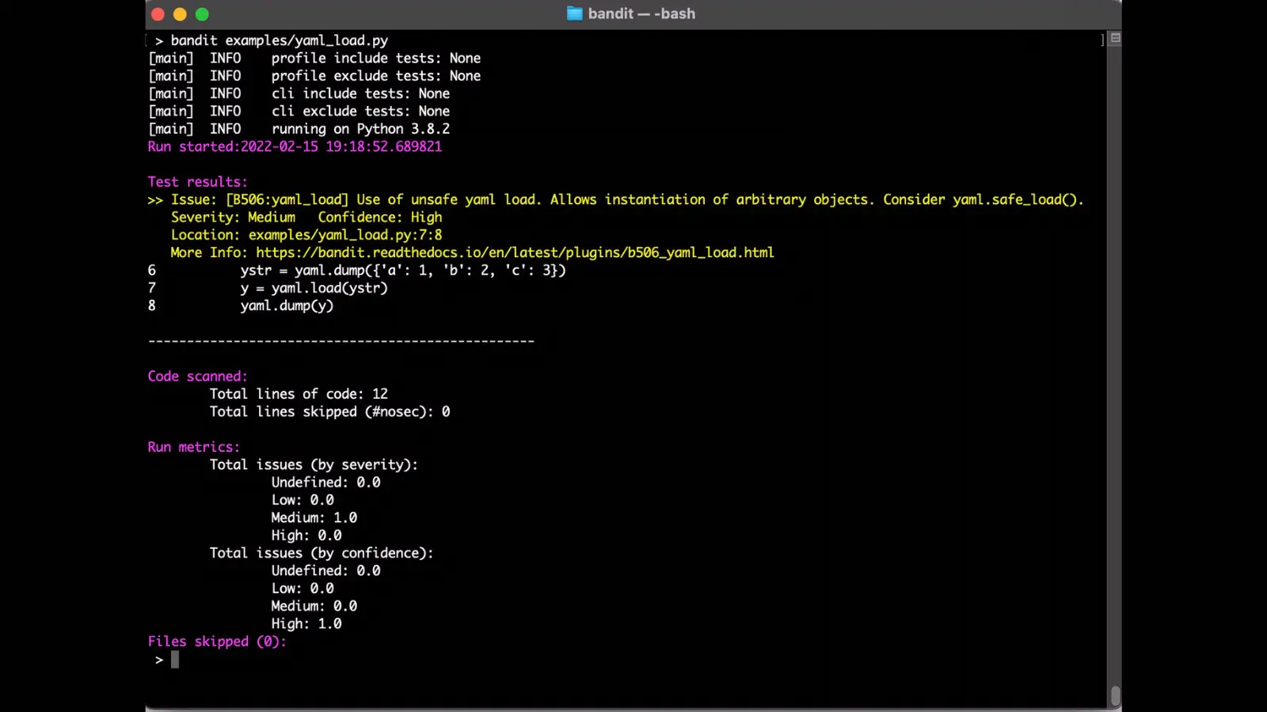Click the 'Files skipped (0):' line
This screenshot has height=712, width=1267.
point(217,642)
